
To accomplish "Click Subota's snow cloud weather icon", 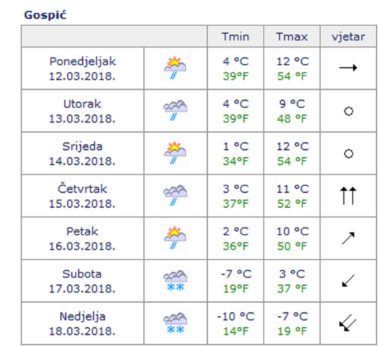I will click(175, 281).
